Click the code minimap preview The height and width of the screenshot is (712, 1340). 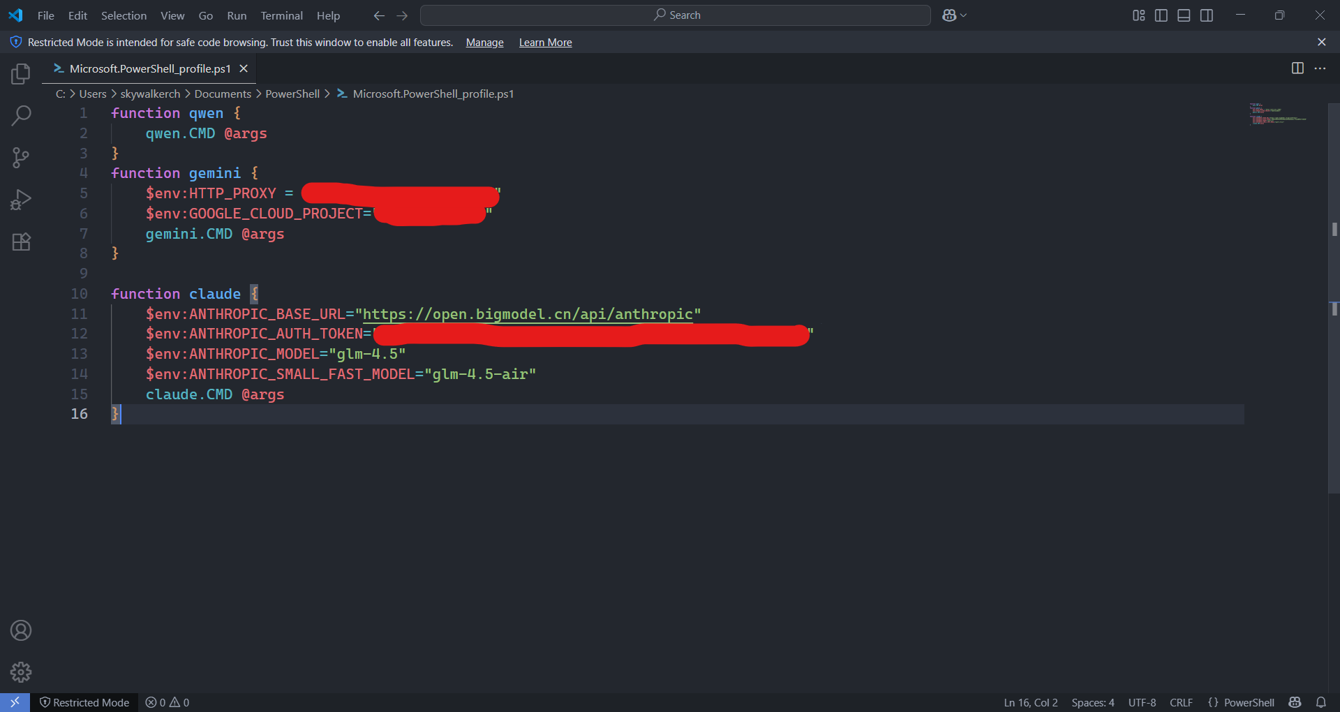click(x=1277, y=114)
